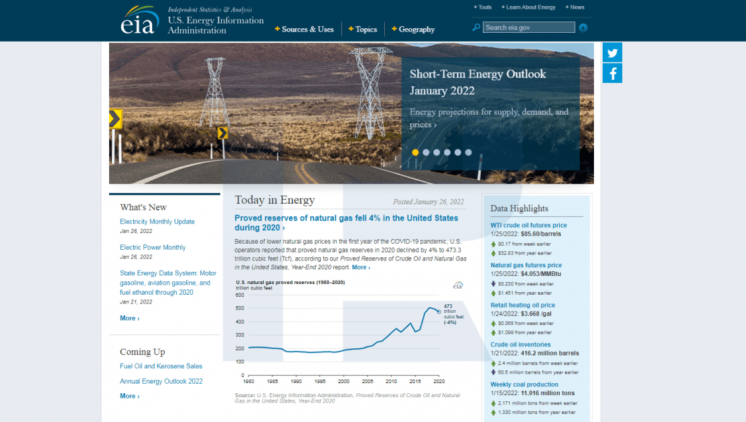This screenshot has height=422, width=746.
Task: Click the 2020 data point on chart
Action: pos(439,311)
